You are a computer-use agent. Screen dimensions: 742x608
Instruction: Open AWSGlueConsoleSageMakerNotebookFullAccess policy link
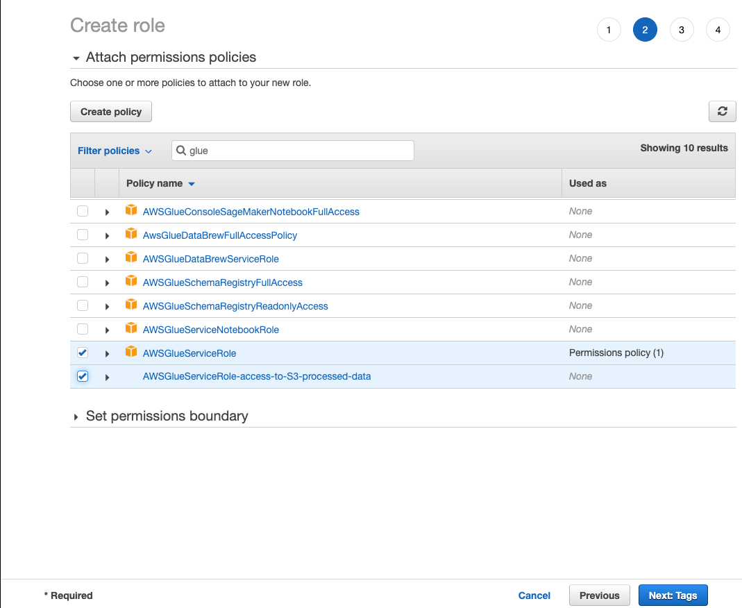pos(251,212)
